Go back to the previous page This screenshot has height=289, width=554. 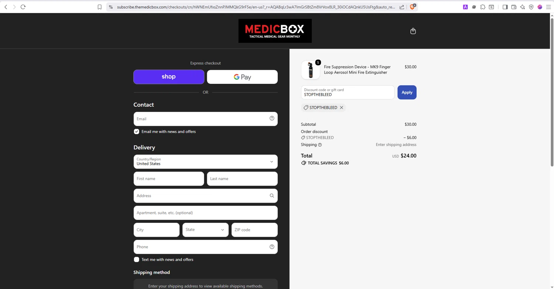point(6,7)
